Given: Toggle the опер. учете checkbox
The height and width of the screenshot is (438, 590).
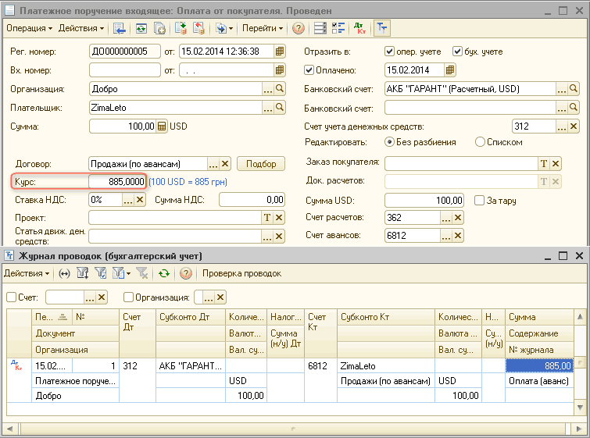Looking at the screenshot, I should pos(390,52).
